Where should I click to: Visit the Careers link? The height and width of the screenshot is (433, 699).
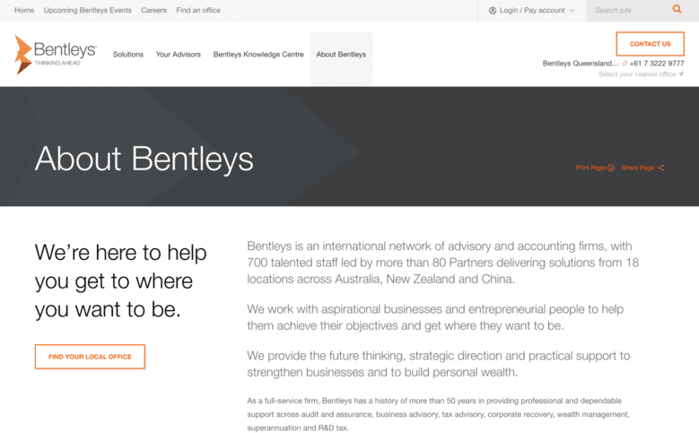coord(153,10)
